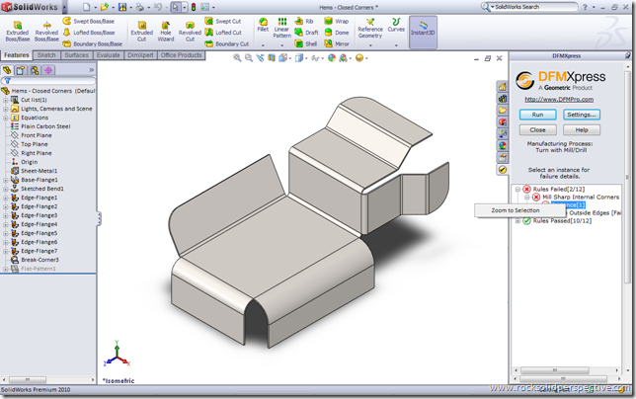
Task: Switch to the DimXpert tab
Action: pyautogui.click(x=140, y=55)
